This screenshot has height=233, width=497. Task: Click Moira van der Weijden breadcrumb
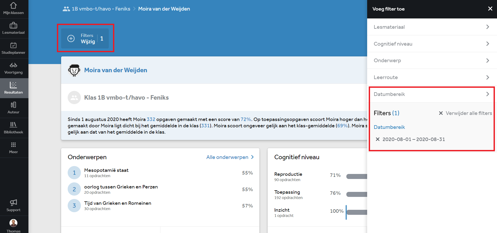[x=164, y=9]
